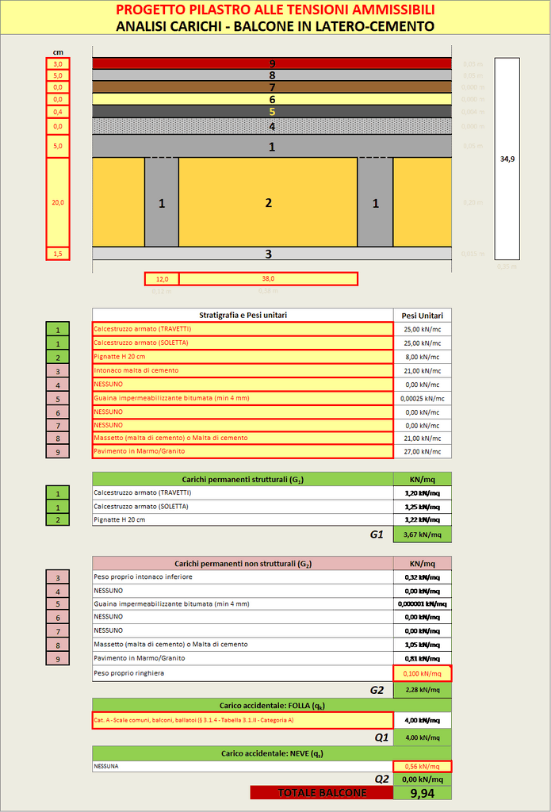This screenshot has height=812, width=551.
Task: Click the red layer 9 in section diagram
Action: click(x=272, y=63)
